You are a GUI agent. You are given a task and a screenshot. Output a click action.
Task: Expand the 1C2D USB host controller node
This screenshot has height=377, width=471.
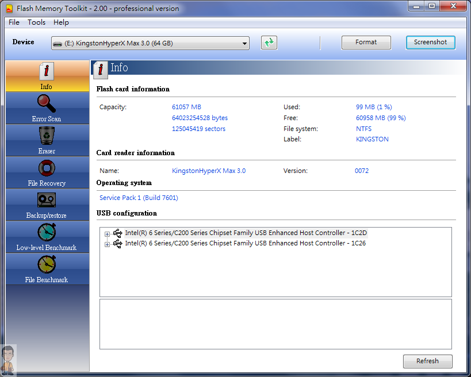(107, 234)
